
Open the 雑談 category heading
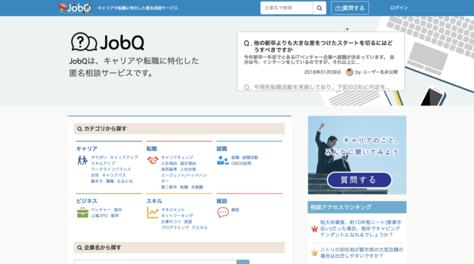pyautogui.click(x=221, y=201)
